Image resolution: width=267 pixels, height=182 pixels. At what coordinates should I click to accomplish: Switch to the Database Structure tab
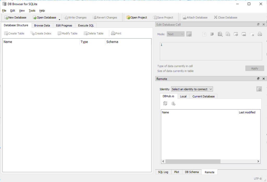pyautogui.click(x=16, y=25)
